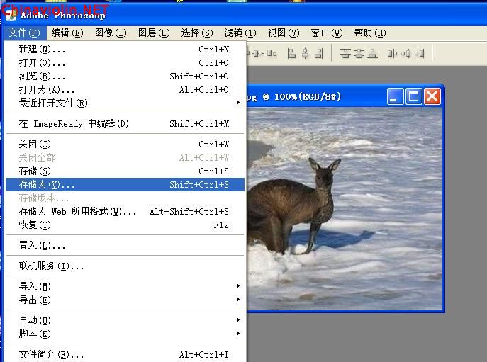The height and width of the screenshot is (362, 487).
Task: Choose 浏览(B)... from the menu
Action: pos(125,77)
